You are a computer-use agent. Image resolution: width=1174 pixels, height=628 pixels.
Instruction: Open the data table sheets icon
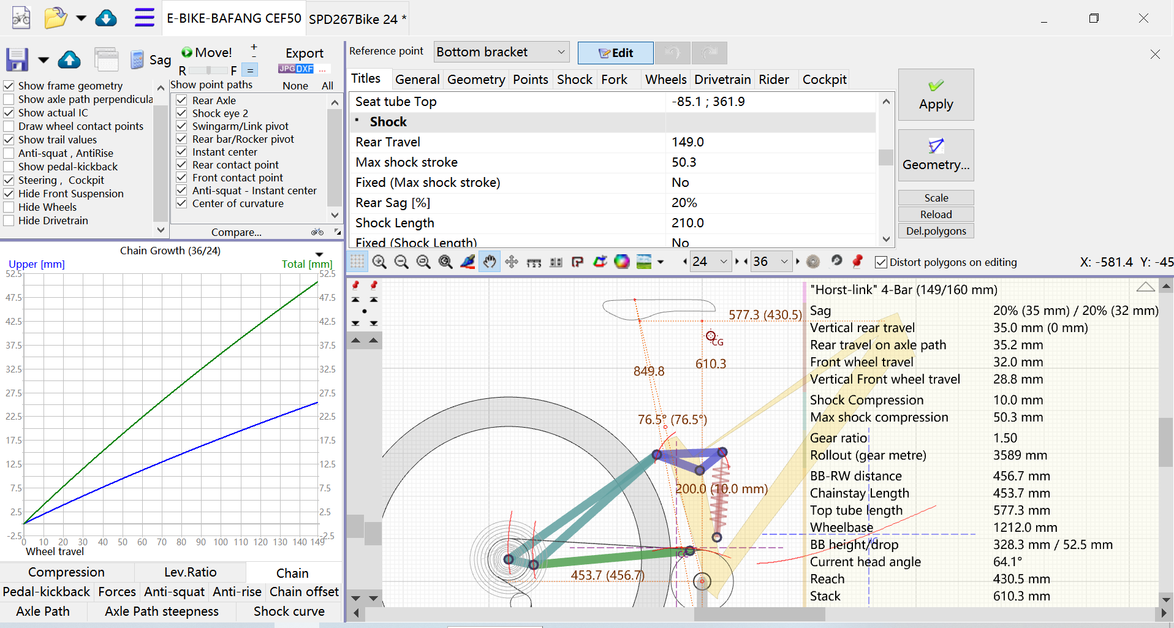point(107,59)
